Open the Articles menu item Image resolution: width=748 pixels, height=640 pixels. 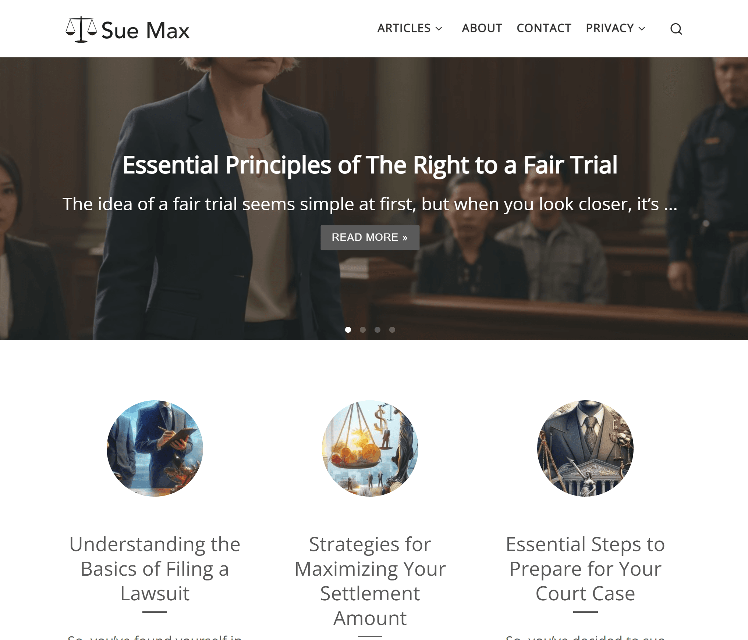404,28
